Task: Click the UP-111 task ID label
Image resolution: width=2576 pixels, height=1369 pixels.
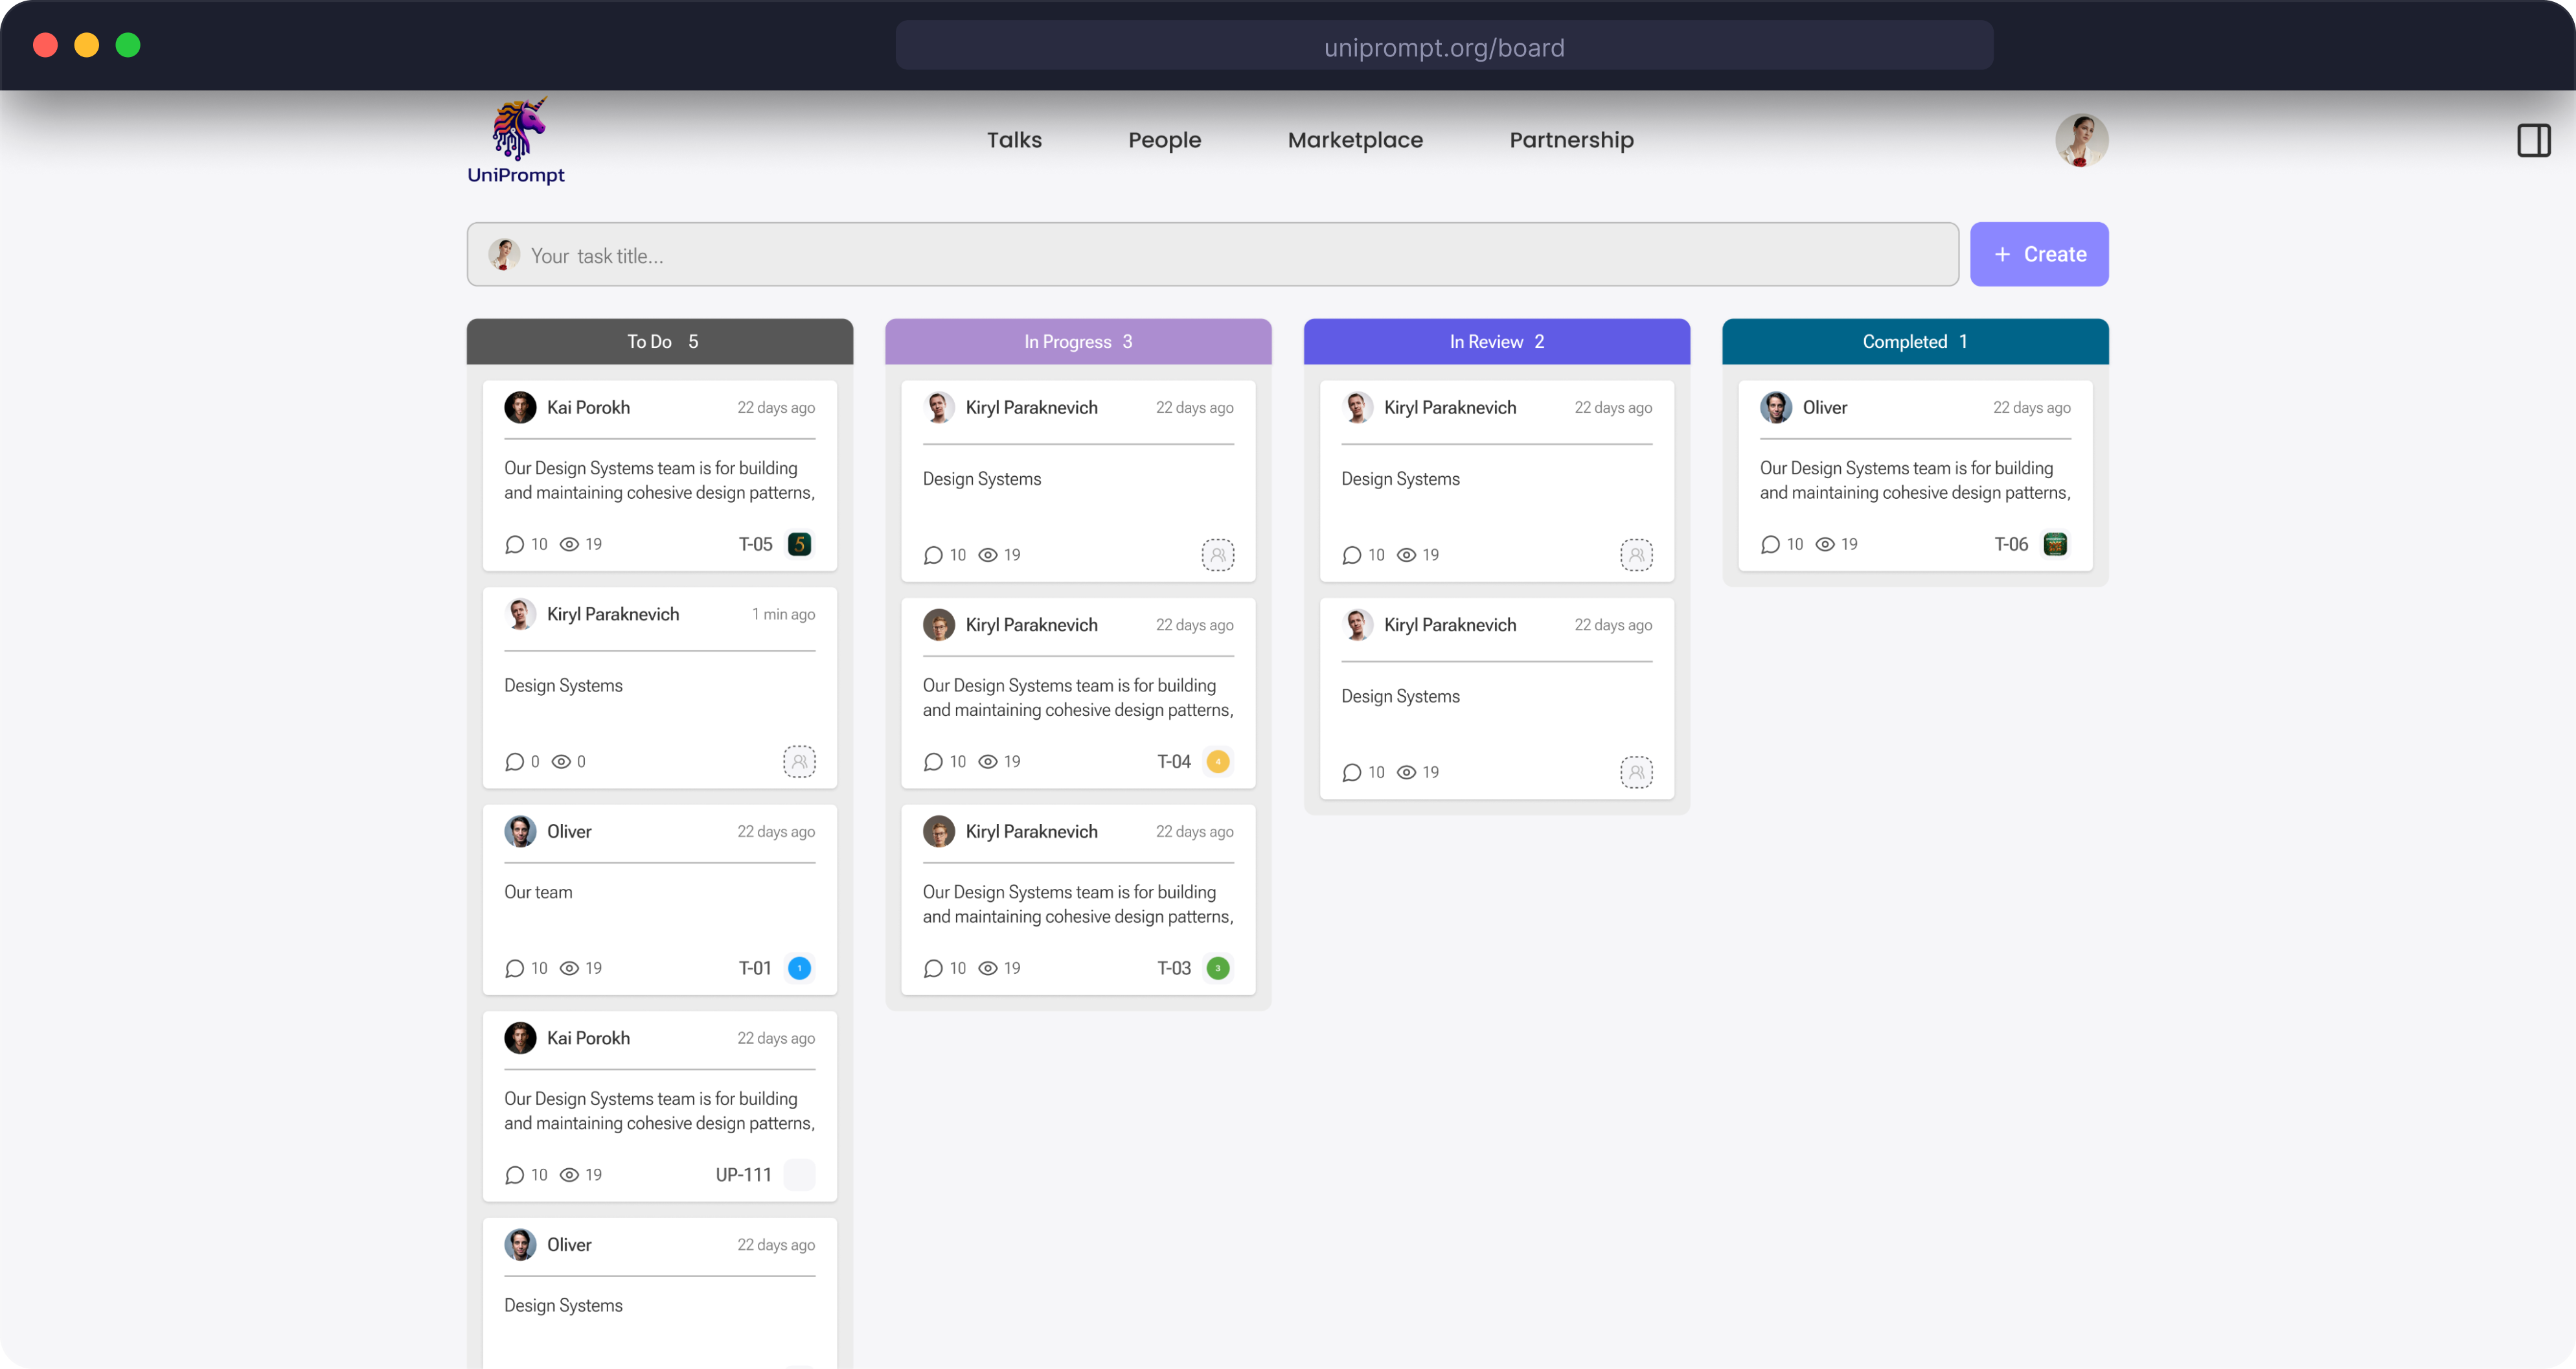Action: [x=743, y=1174]
